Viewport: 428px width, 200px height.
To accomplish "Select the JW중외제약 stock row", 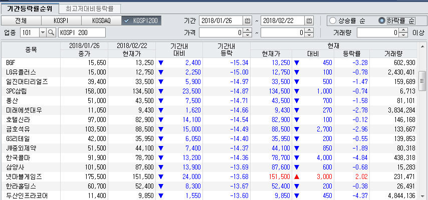I will click(x=209, y=148).
